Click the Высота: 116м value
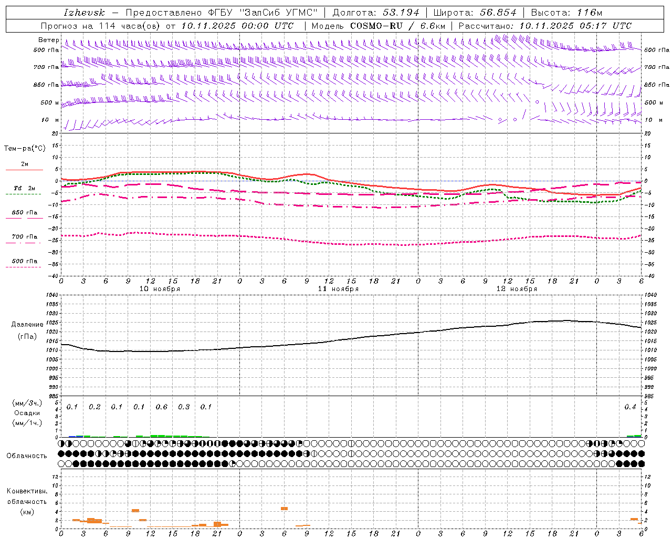This screenshot has width=672, height=538. pos(566,13)
